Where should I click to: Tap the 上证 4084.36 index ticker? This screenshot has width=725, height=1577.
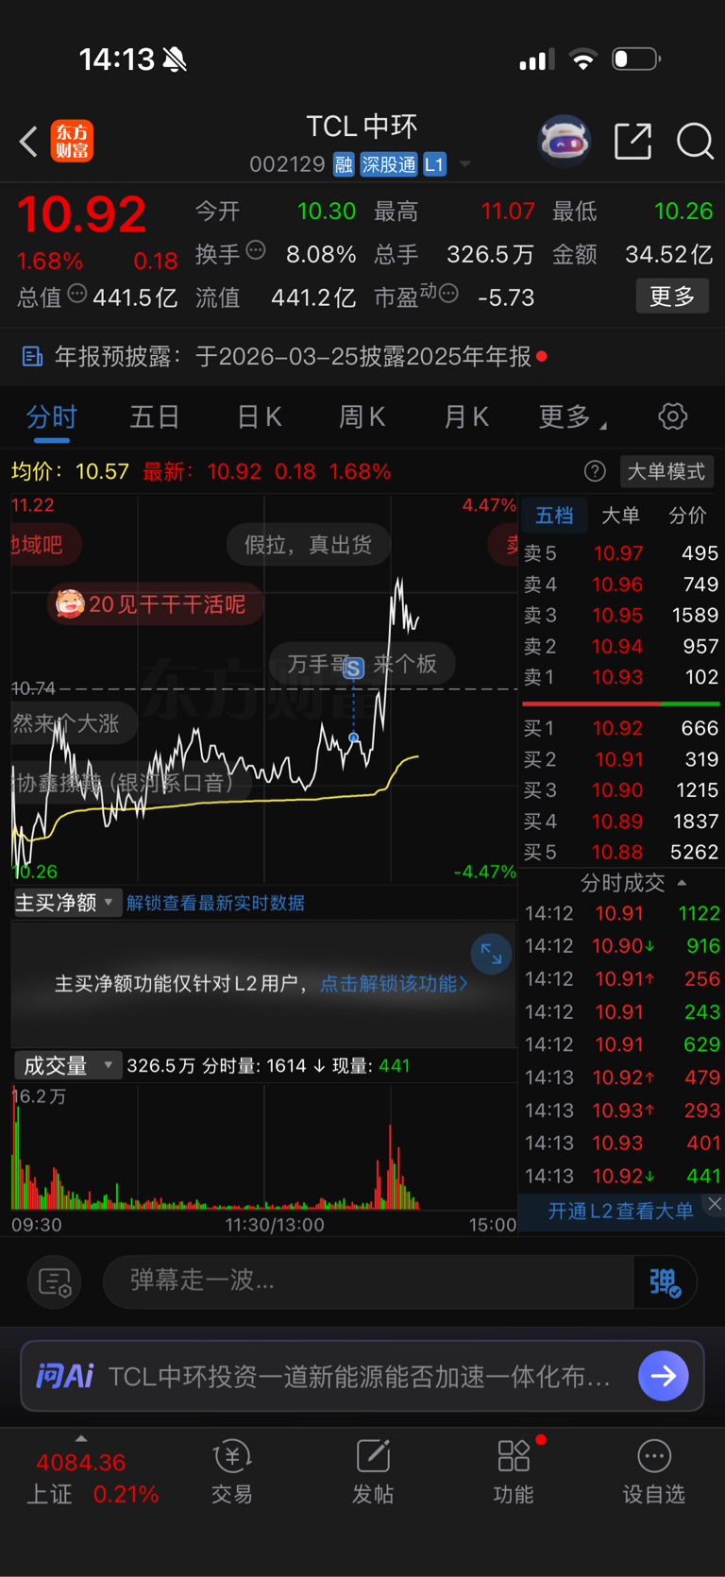point(93,1478)
